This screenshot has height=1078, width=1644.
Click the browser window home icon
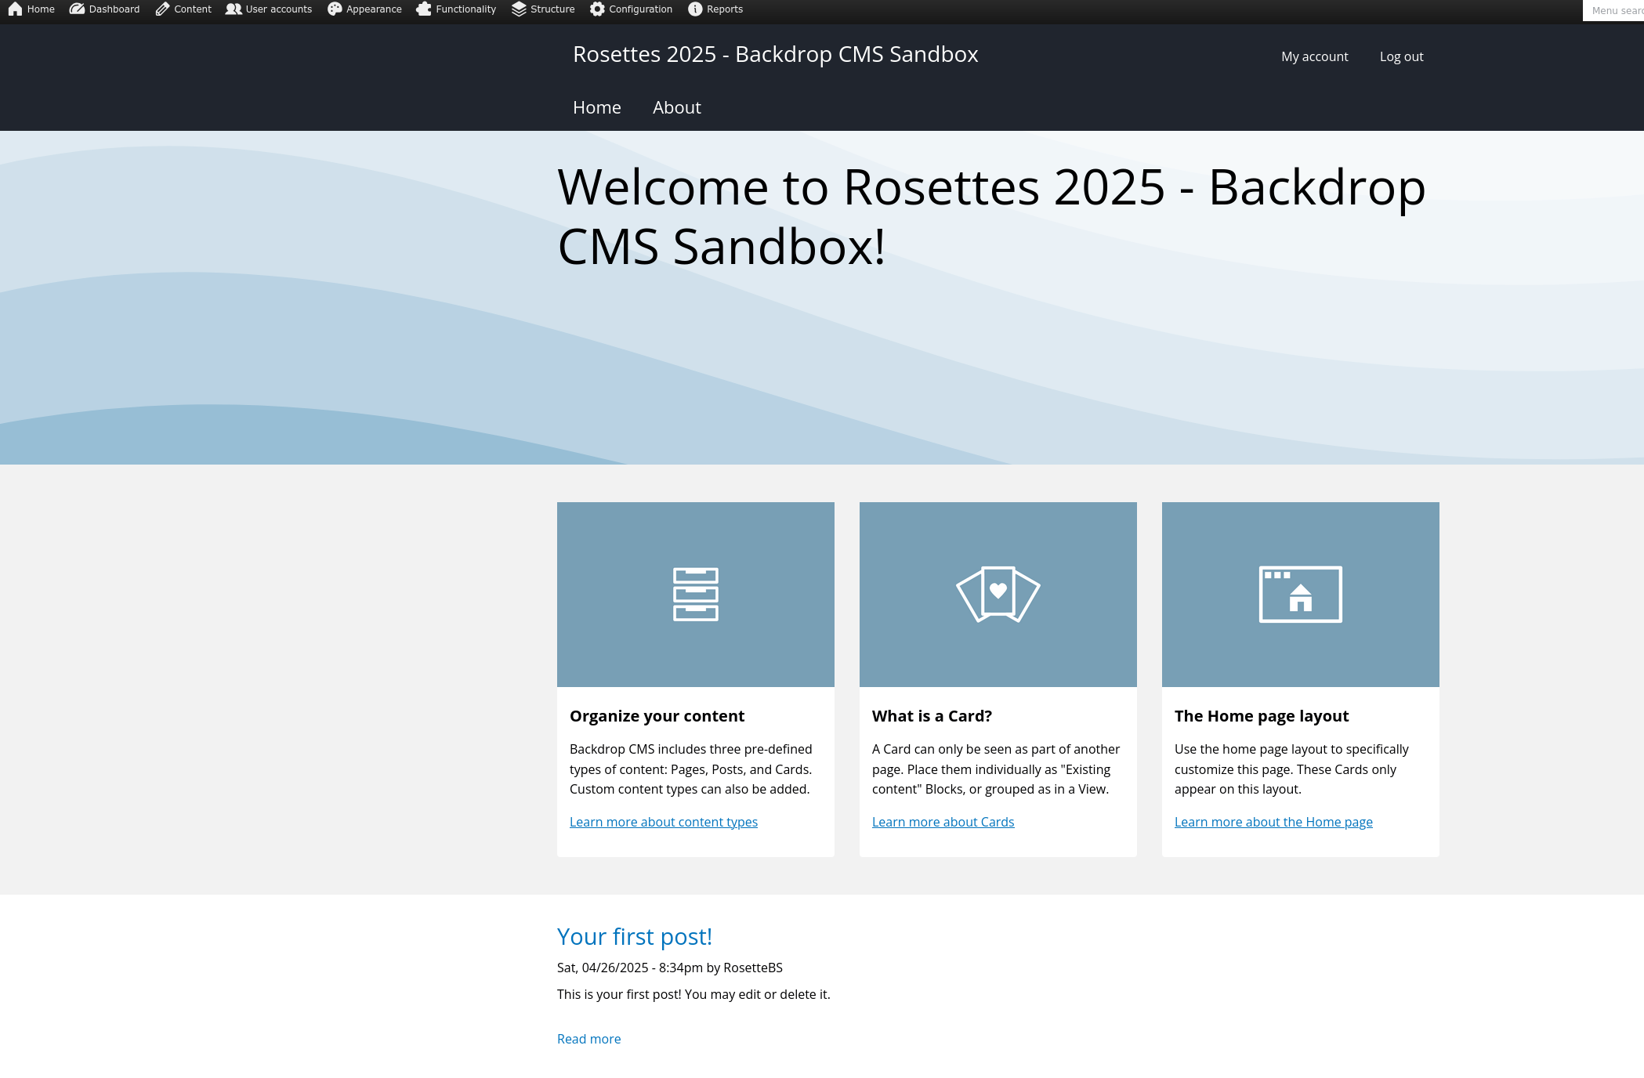click(1301, 595)
